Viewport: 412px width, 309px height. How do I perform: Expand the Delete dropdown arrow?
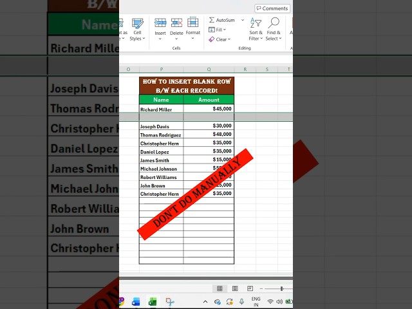pyautogui.click(x=176, y=39)
